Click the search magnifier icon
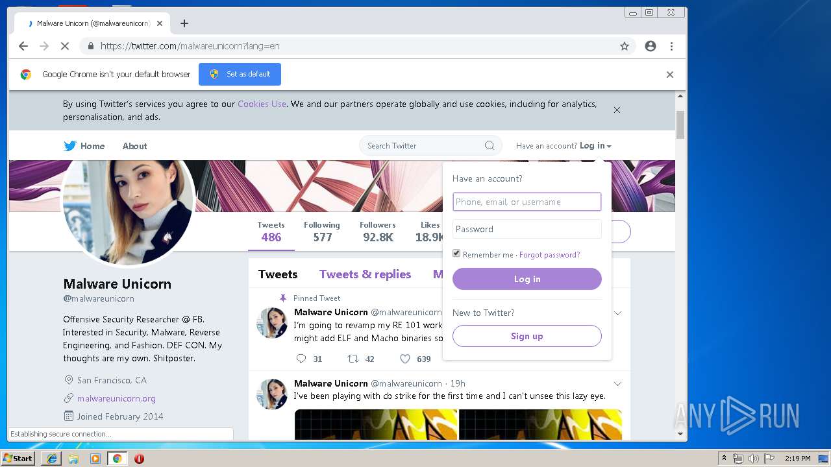The image size is (831, 467). point(490,145)
